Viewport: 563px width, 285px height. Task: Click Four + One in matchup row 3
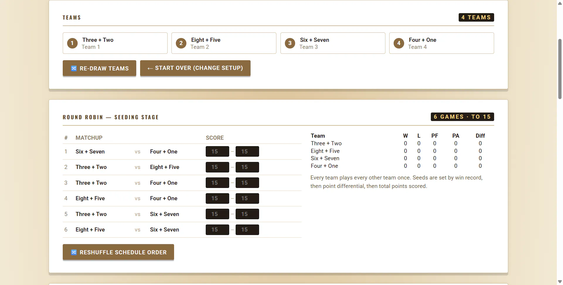pos(164,183)
